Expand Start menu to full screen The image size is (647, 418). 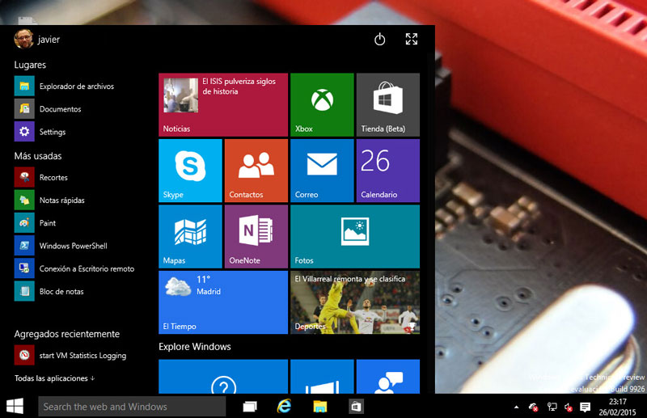tap(412, 39)
